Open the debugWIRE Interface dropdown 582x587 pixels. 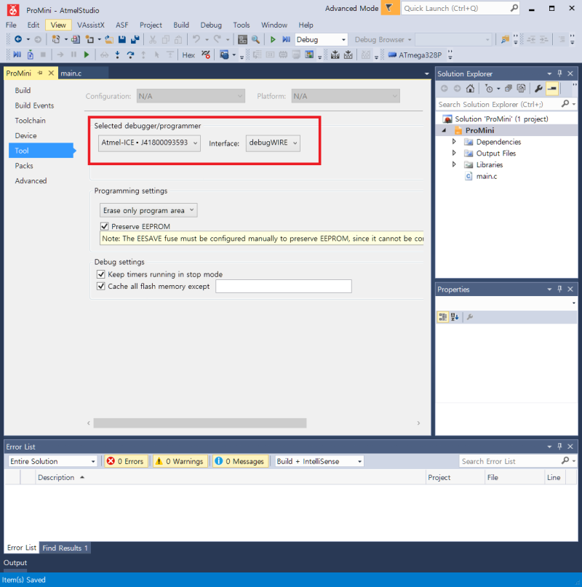[273, 143]
